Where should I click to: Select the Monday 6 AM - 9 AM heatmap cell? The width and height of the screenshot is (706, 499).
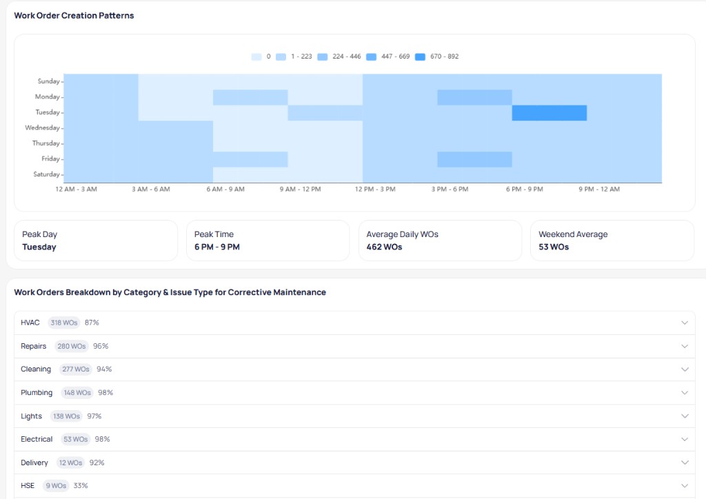pos(250,97)
